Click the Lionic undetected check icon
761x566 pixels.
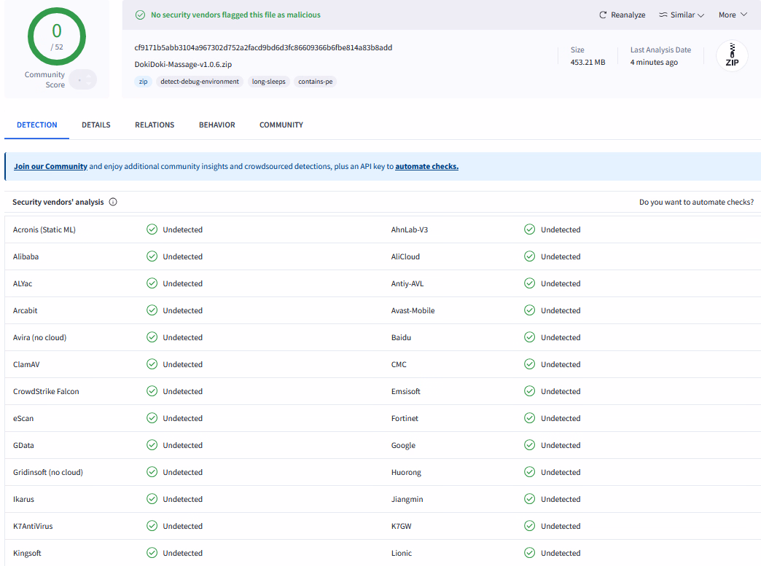click(x=529, y=553)
